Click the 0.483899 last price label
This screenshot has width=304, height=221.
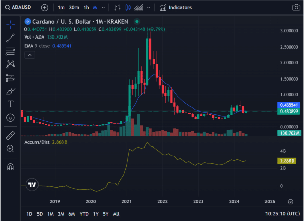[289, 112]
